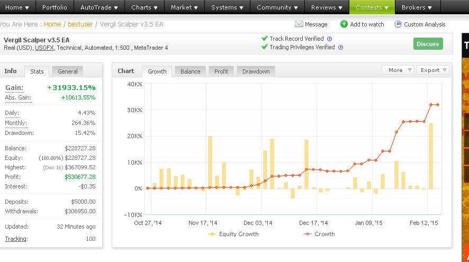469x262 pixels.
Task: Click the Custom Analysis link
Action: pos(425,24)
